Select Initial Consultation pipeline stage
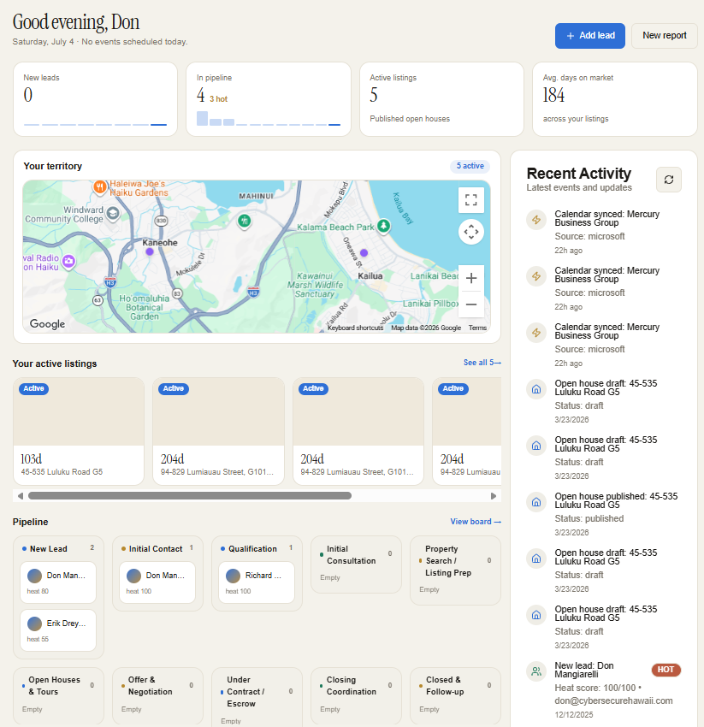Screen dimensions: 704x727 [356, 564]
